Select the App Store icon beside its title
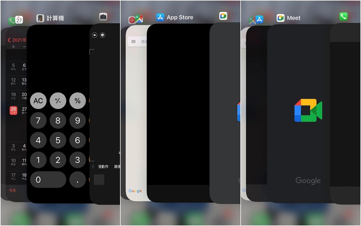The image size is (361, 226). (160, 17)
